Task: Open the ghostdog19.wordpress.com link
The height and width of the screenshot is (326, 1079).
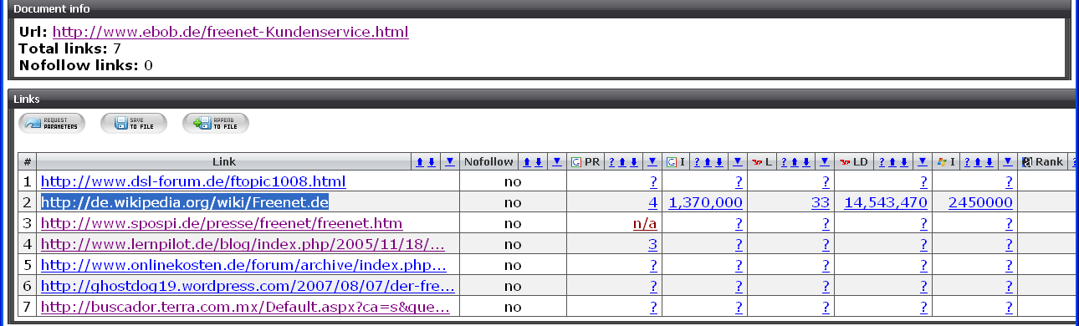Action: (x=248, y=286)
